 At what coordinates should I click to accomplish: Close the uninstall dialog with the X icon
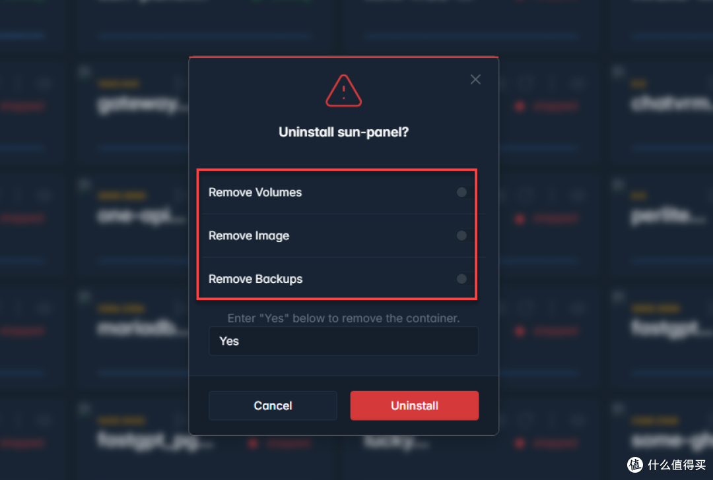click(475, 80)
